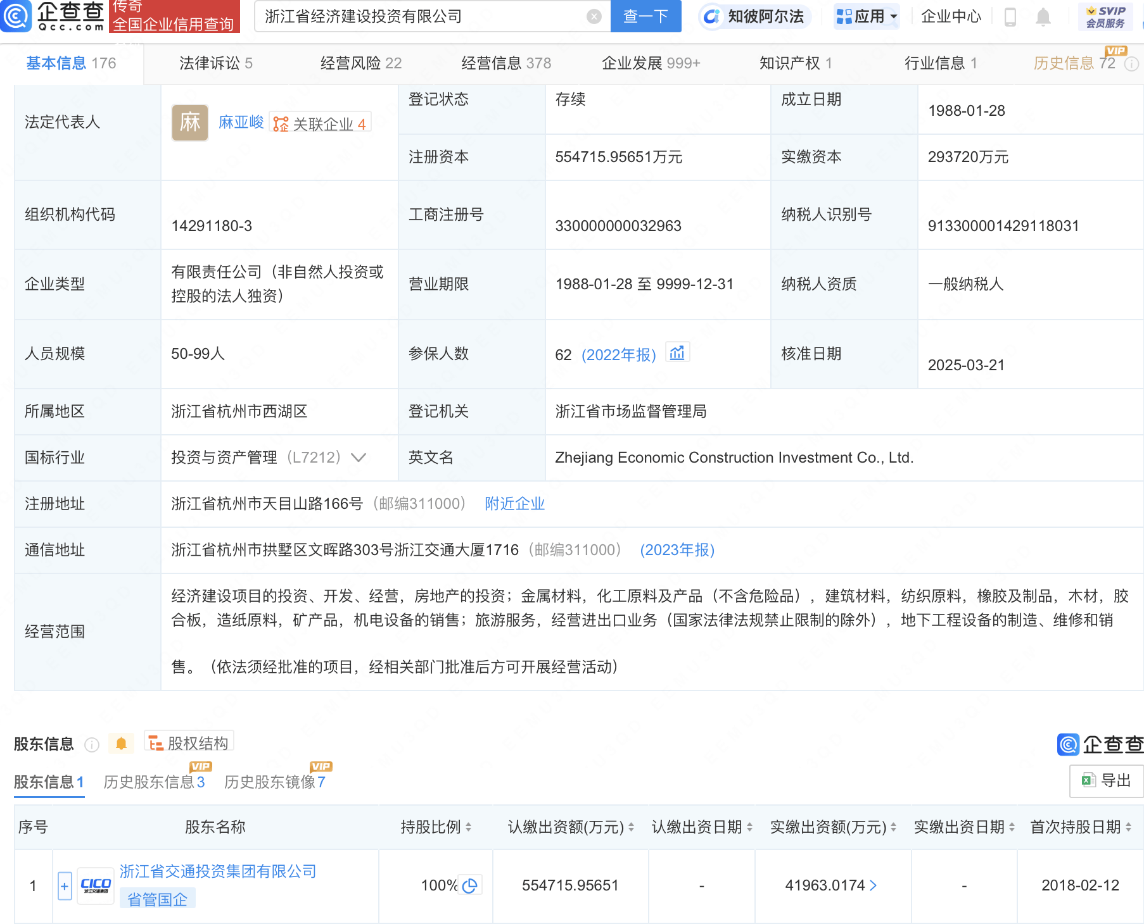Open the notifications bell in the header
The height and width of the screenshot is (924, 1144).
click(1043, 16)
